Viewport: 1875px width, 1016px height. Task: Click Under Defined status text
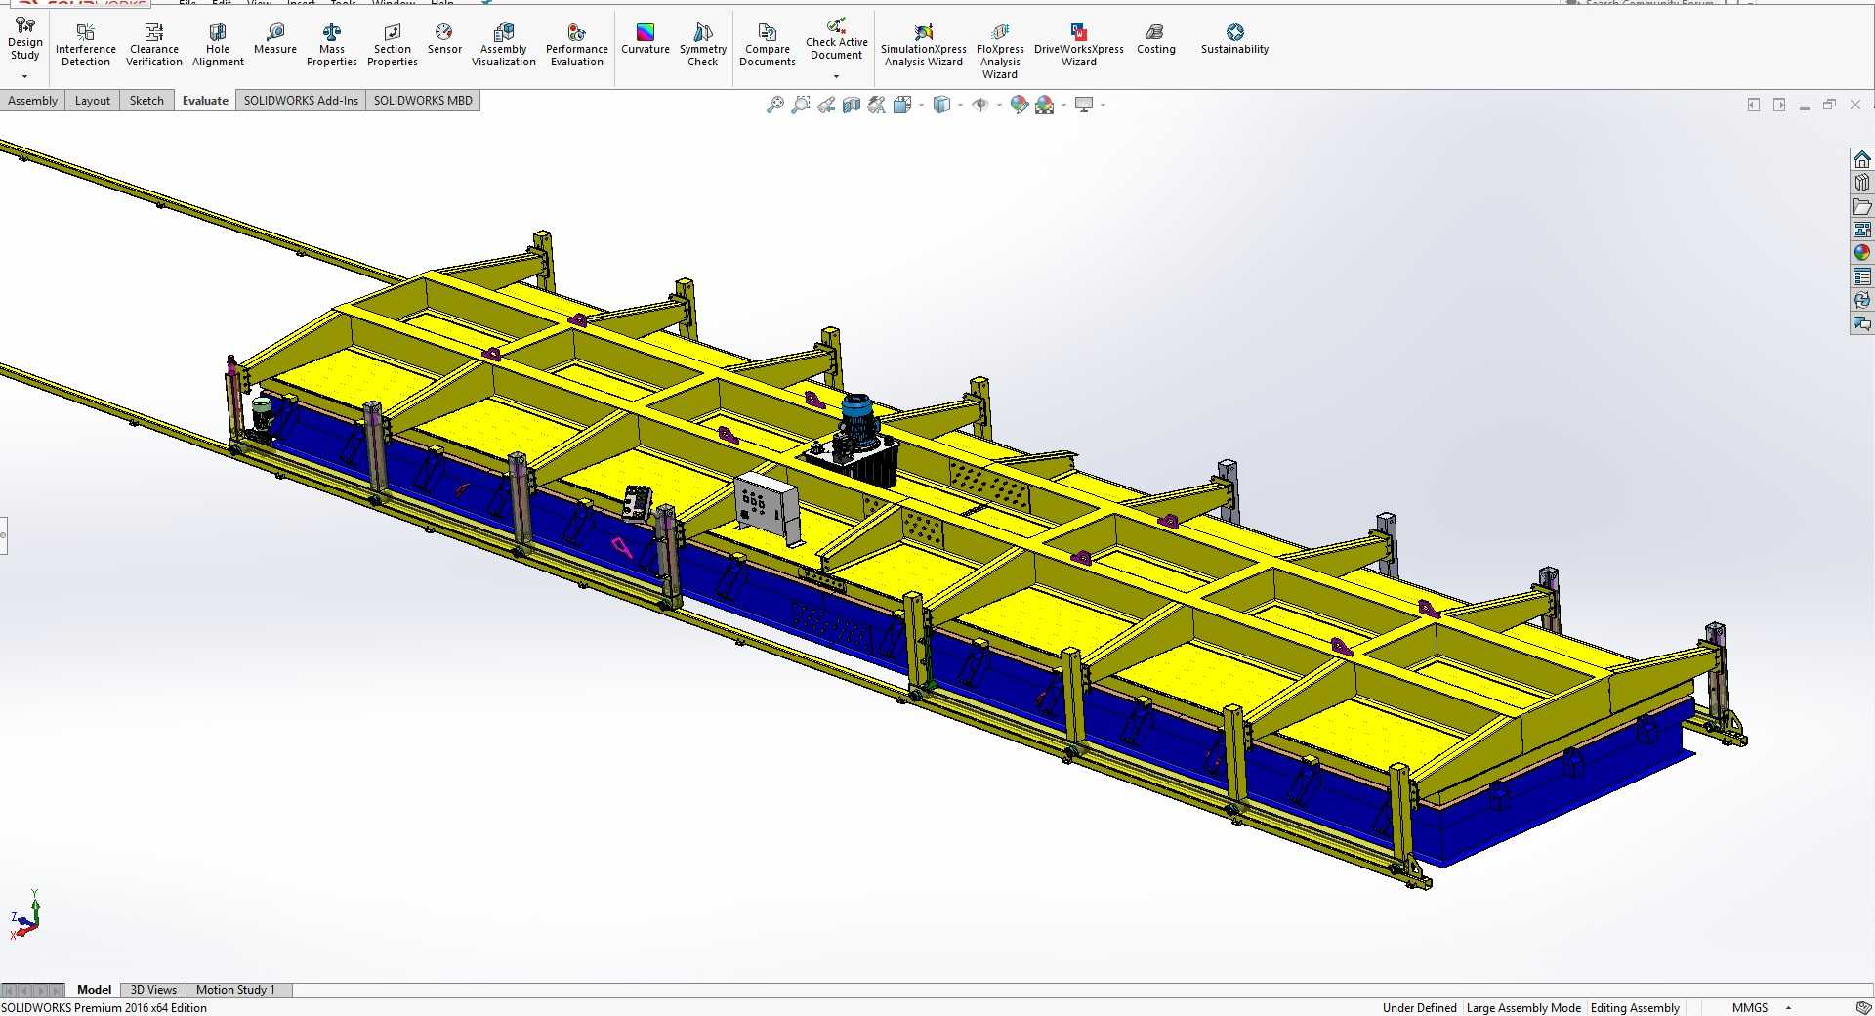click(1419, 1007)
